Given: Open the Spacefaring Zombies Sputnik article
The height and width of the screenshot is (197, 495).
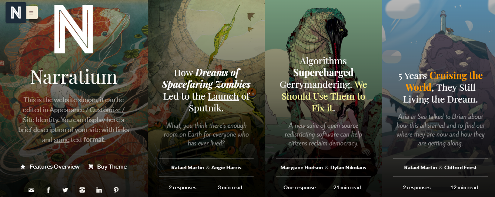Looking at the screenshot, I should pos(206,90).
